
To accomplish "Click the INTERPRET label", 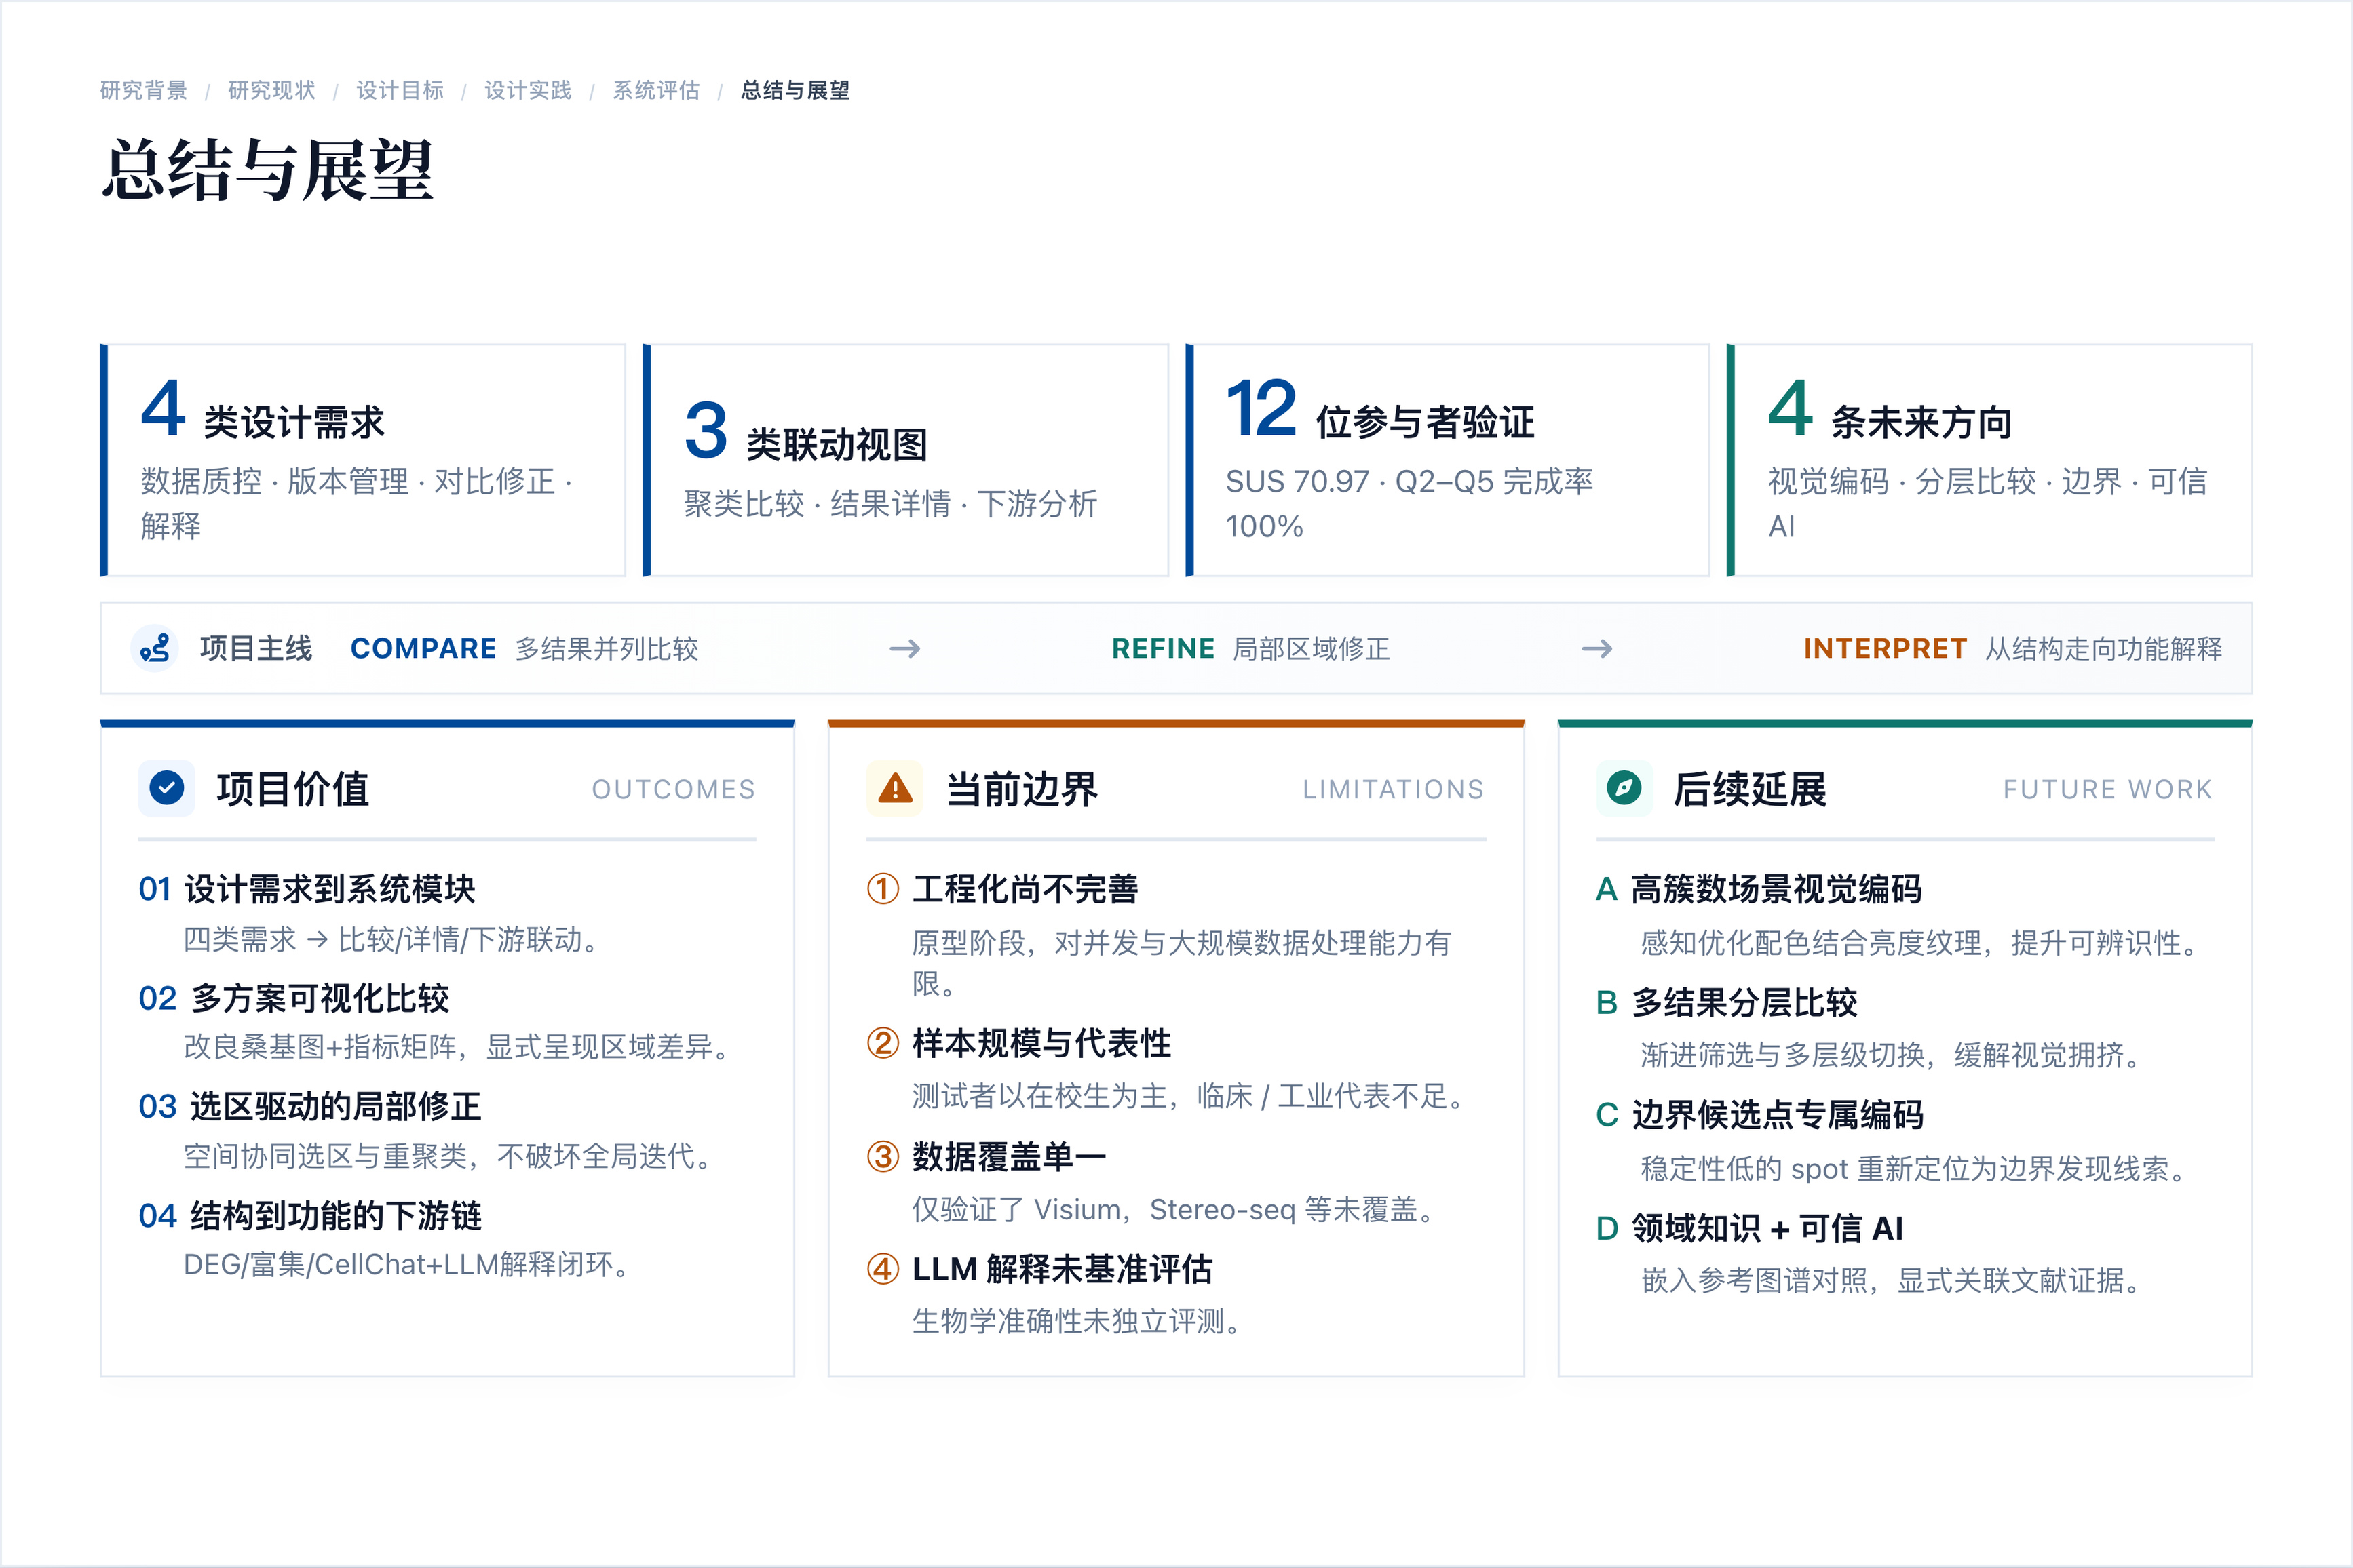I will (1885, 648).
